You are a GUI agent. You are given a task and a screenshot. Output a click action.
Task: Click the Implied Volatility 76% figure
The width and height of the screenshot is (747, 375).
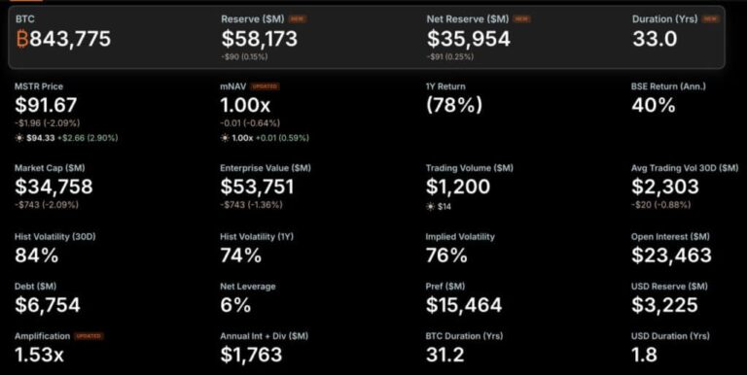coord(446,256)
